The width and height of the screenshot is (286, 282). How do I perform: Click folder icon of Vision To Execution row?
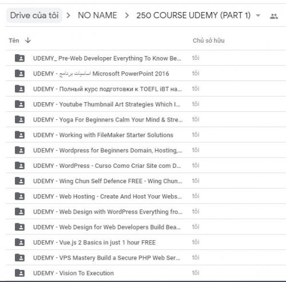click(19, 273)
